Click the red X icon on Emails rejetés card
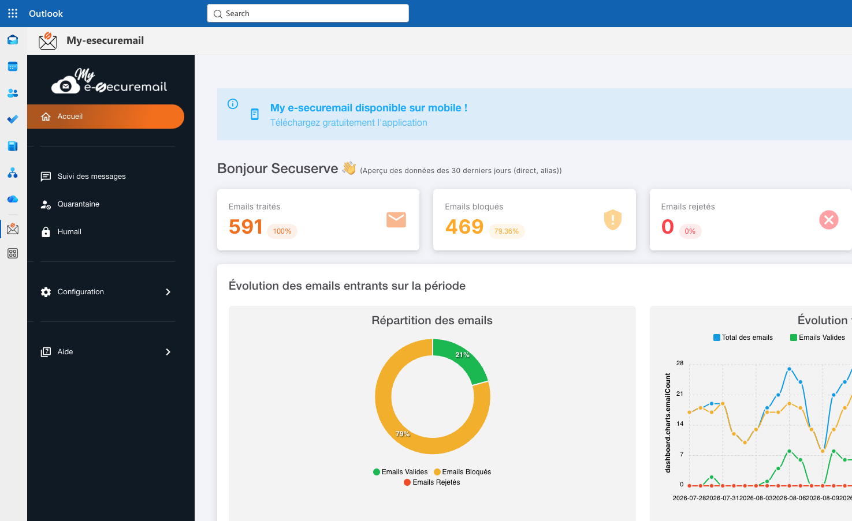The height and width of the screenshot is (521, 852). coord(829,220)
